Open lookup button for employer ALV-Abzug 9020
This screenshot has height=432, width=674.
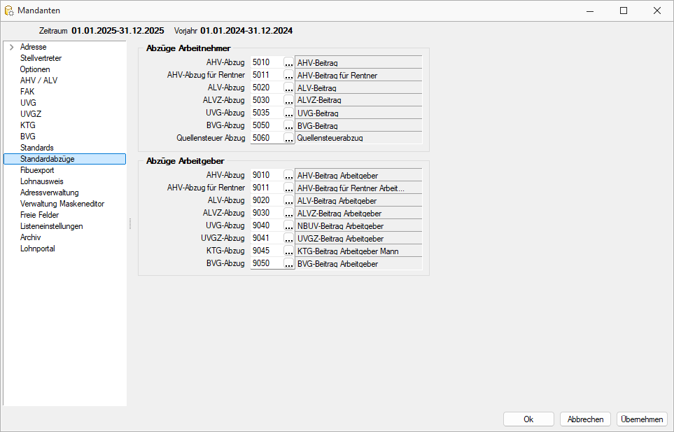(289, 200)
